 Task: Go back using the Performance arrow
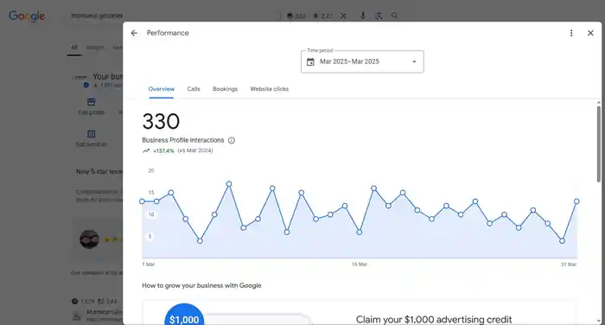coord(134,33)
